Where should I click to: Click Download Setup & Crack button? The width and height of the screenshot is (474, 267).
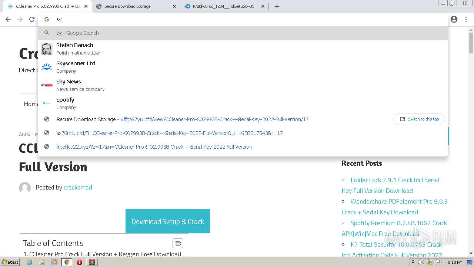point(168,221)
